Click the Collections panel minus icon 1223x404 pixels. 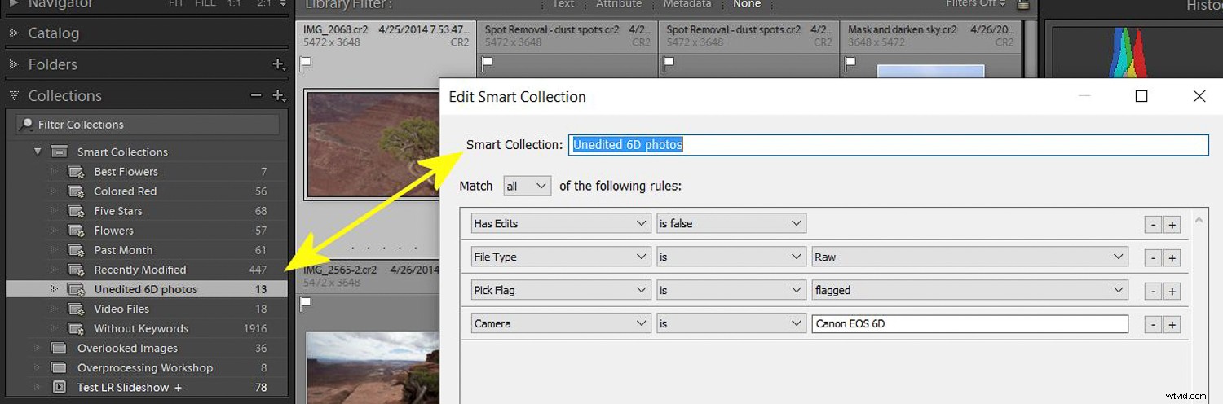[256, 96]
